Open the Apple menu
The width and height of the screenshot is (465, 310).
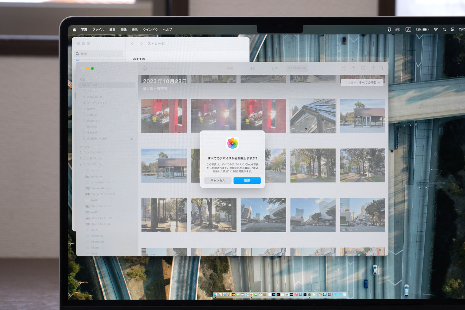(74, 30)
